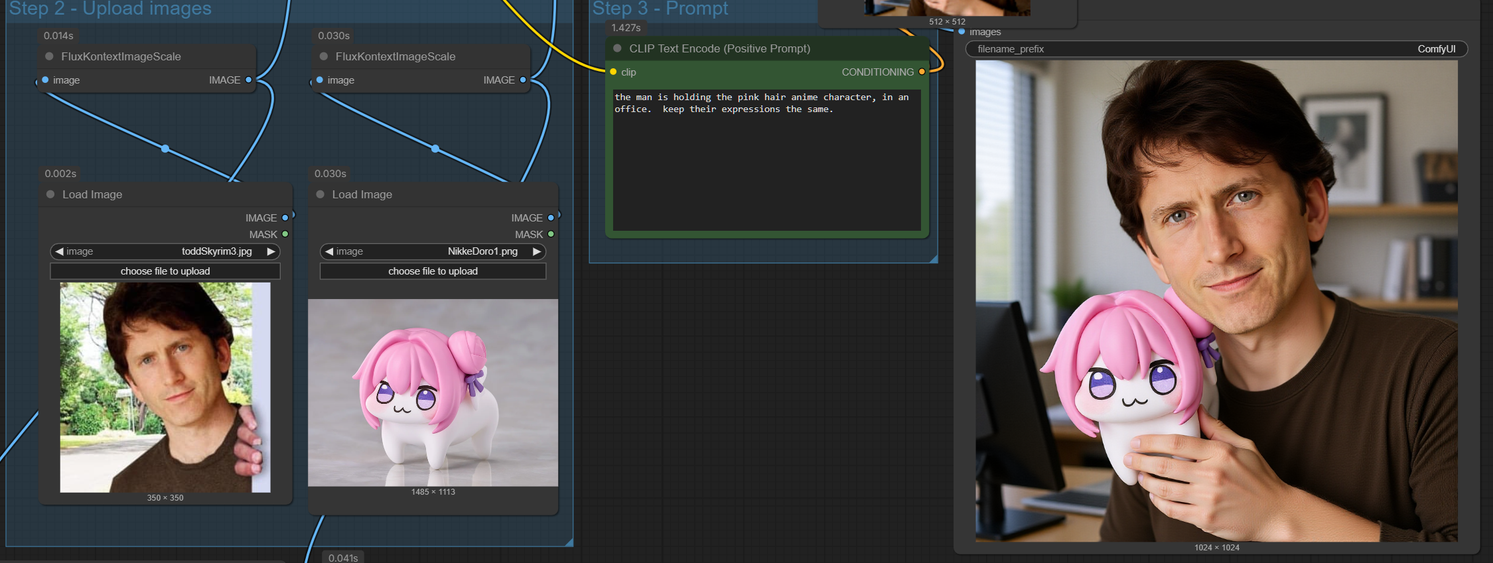Click the IMAGE output port of the NikkeDoro1 Load Image node
Screen dimensions: 1493x563
(551, 218)
